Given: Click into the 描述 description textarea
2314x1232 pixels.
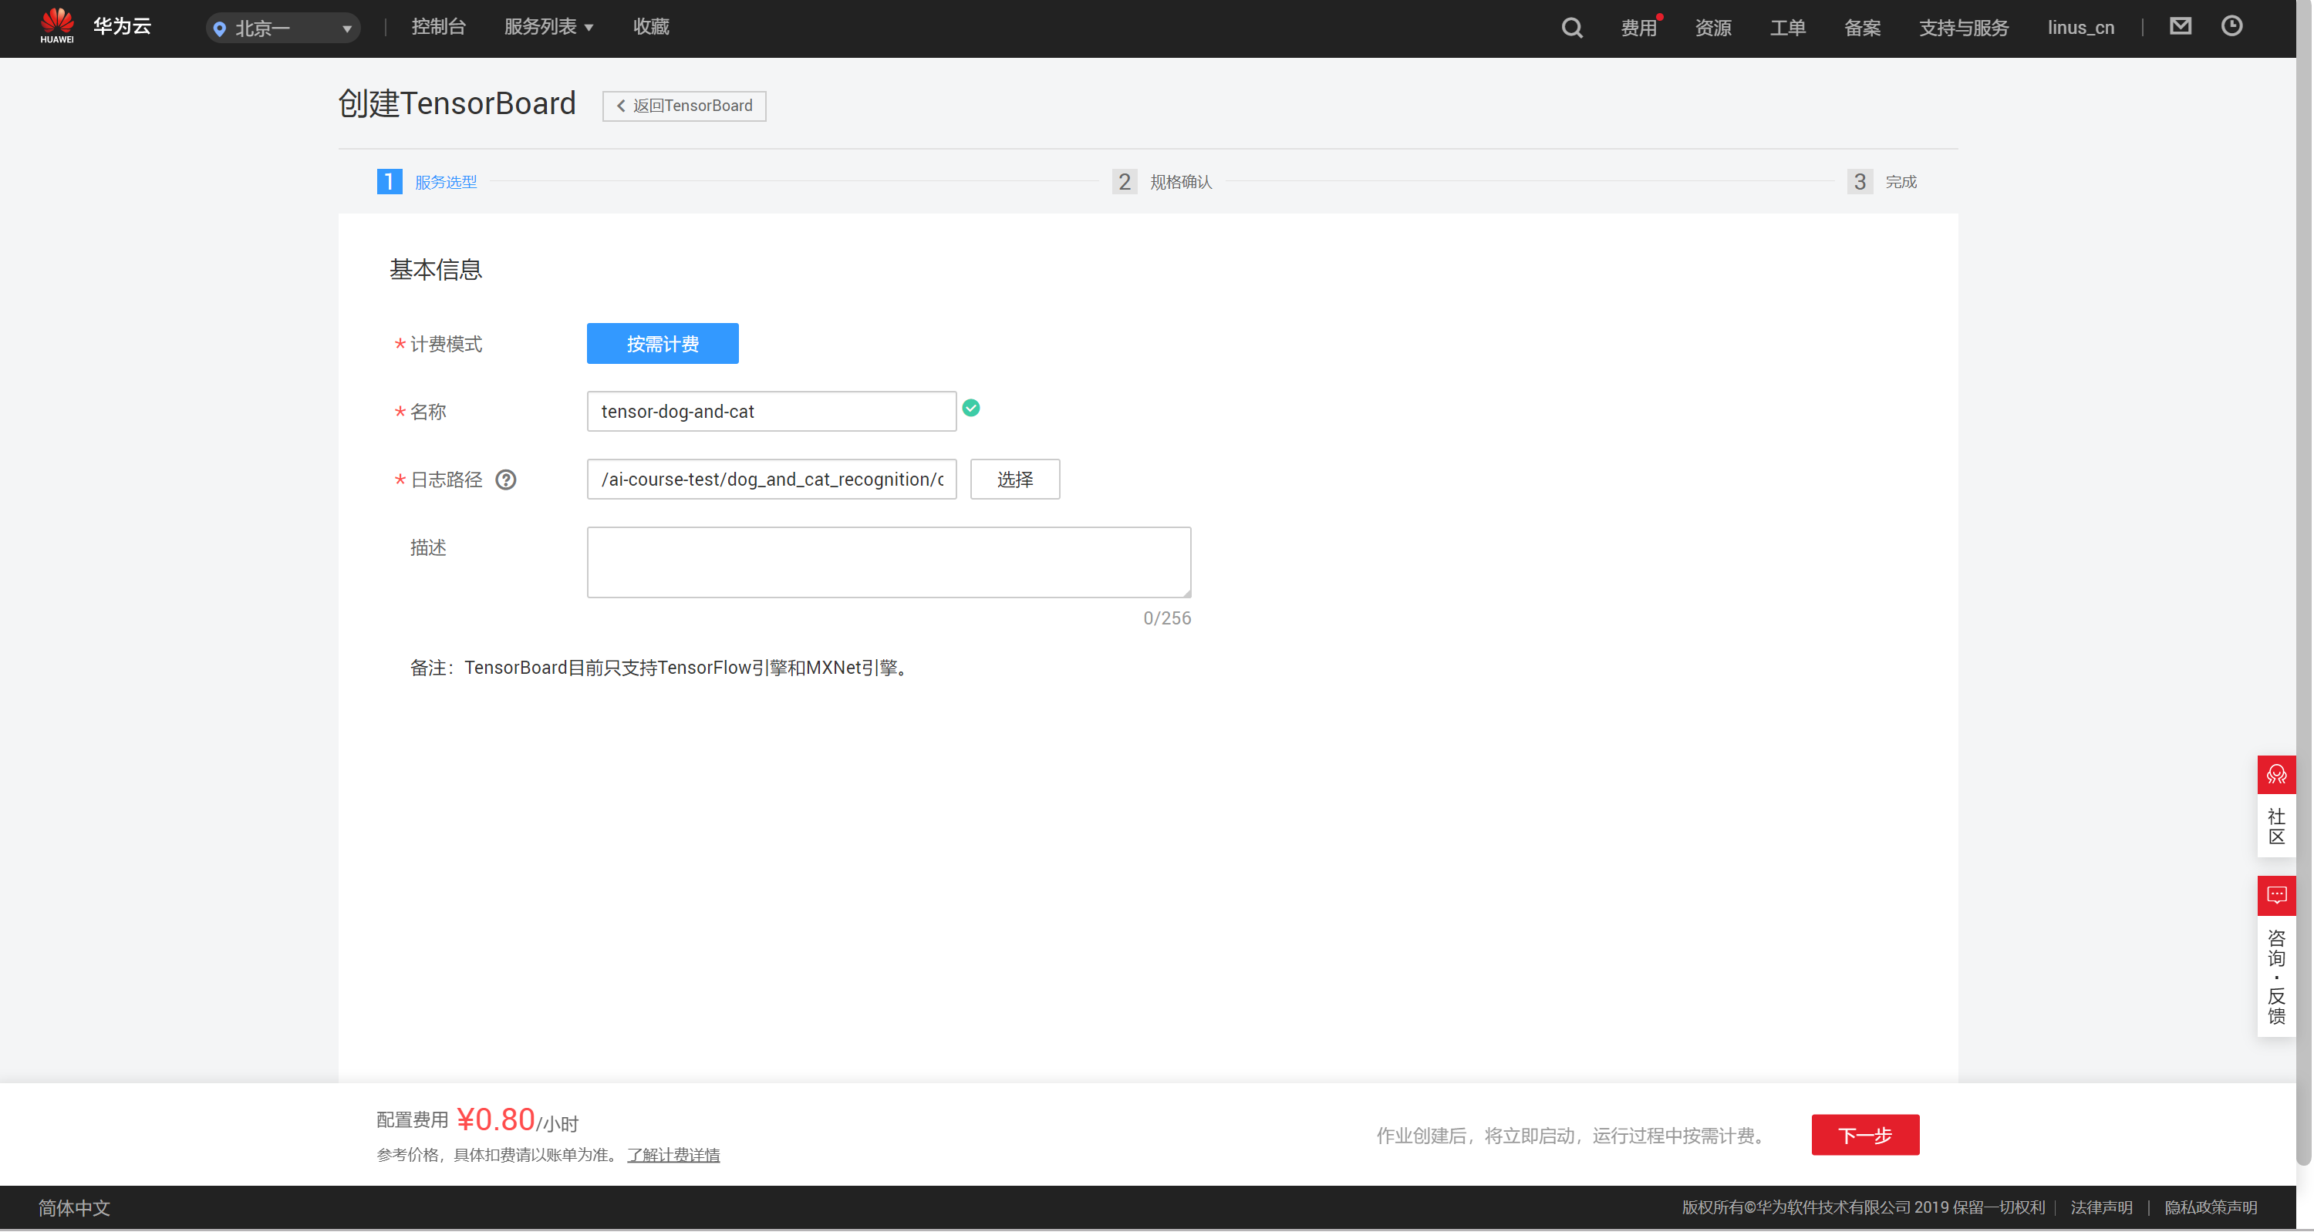Looking at the screenshot, I should point(889,562).
